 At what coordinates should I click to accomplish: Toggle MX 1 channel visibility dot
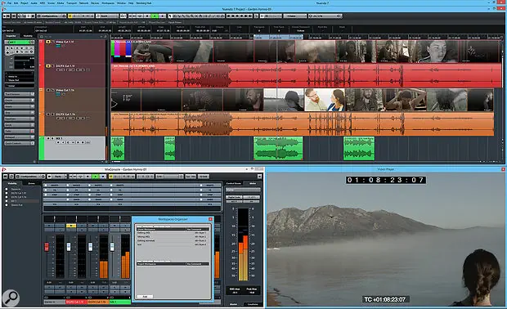[x=7, y=201]
